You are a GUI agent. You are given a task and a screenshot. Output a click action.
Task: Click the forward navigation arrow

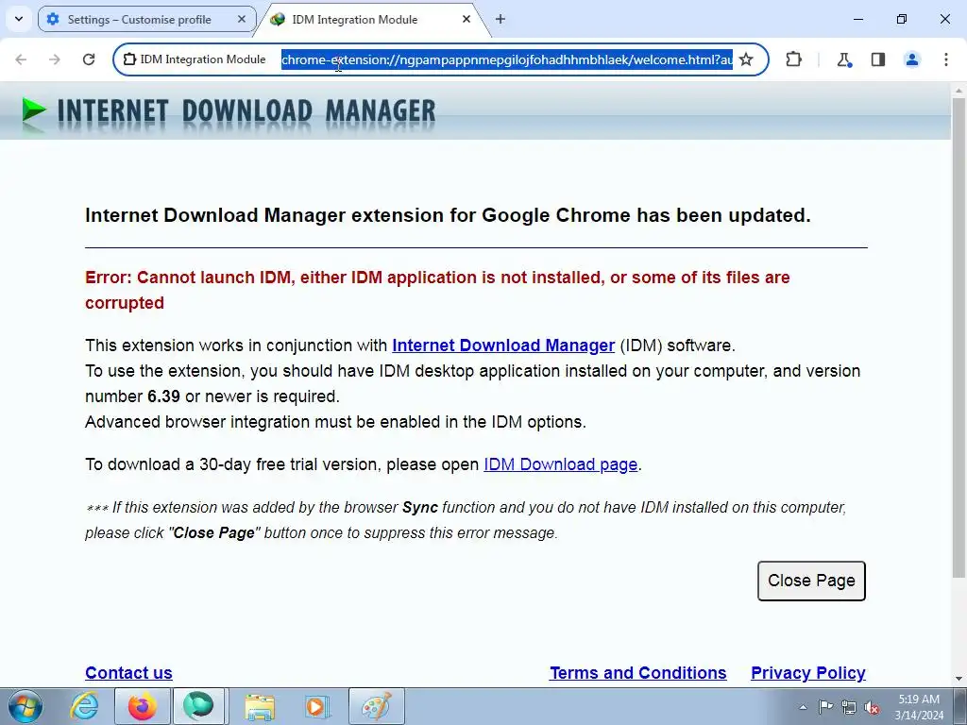click(x=55, y=59)
